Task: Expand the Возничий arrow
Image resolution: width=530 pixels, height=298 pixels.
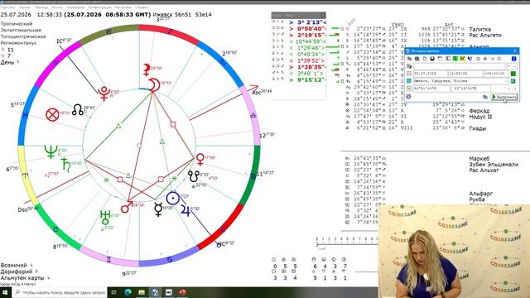Action: pos(31,265)
